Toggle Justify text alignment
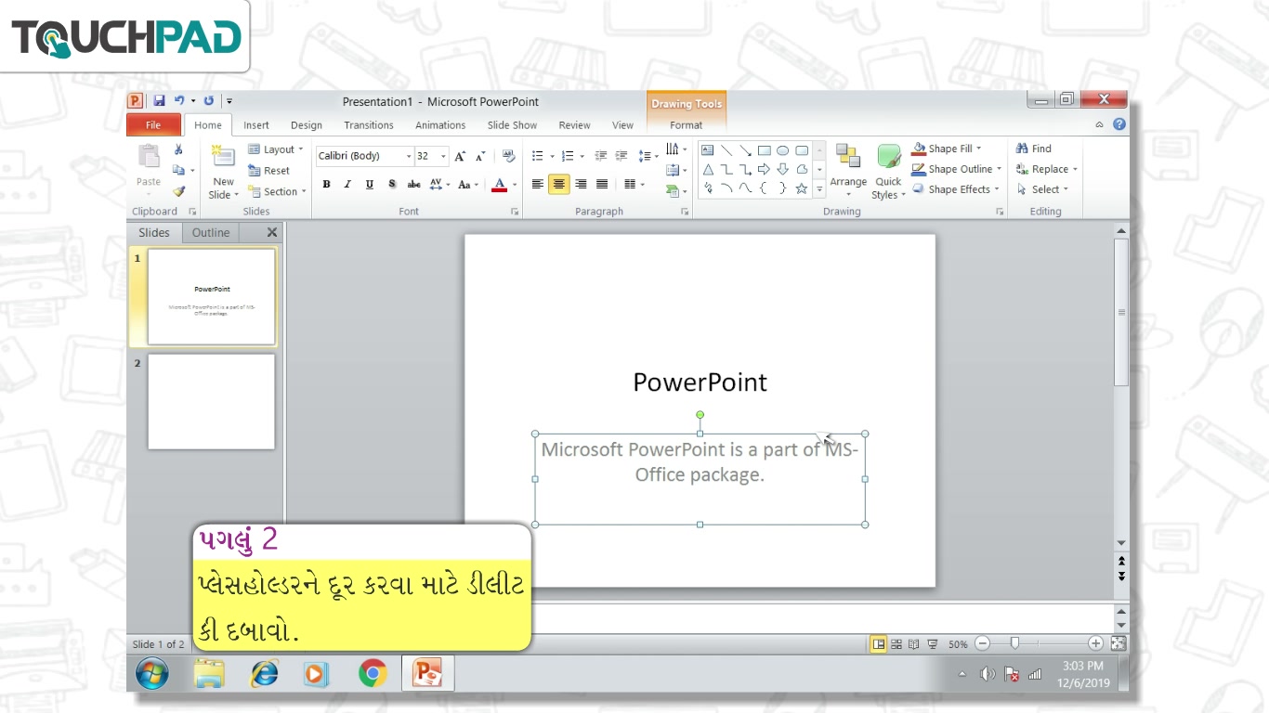 602,185
